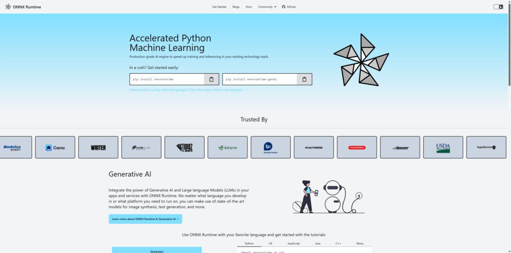Copy the pip install onnxruntime command
This screenshot has height=253, width=511.
[x=211, y=79]
